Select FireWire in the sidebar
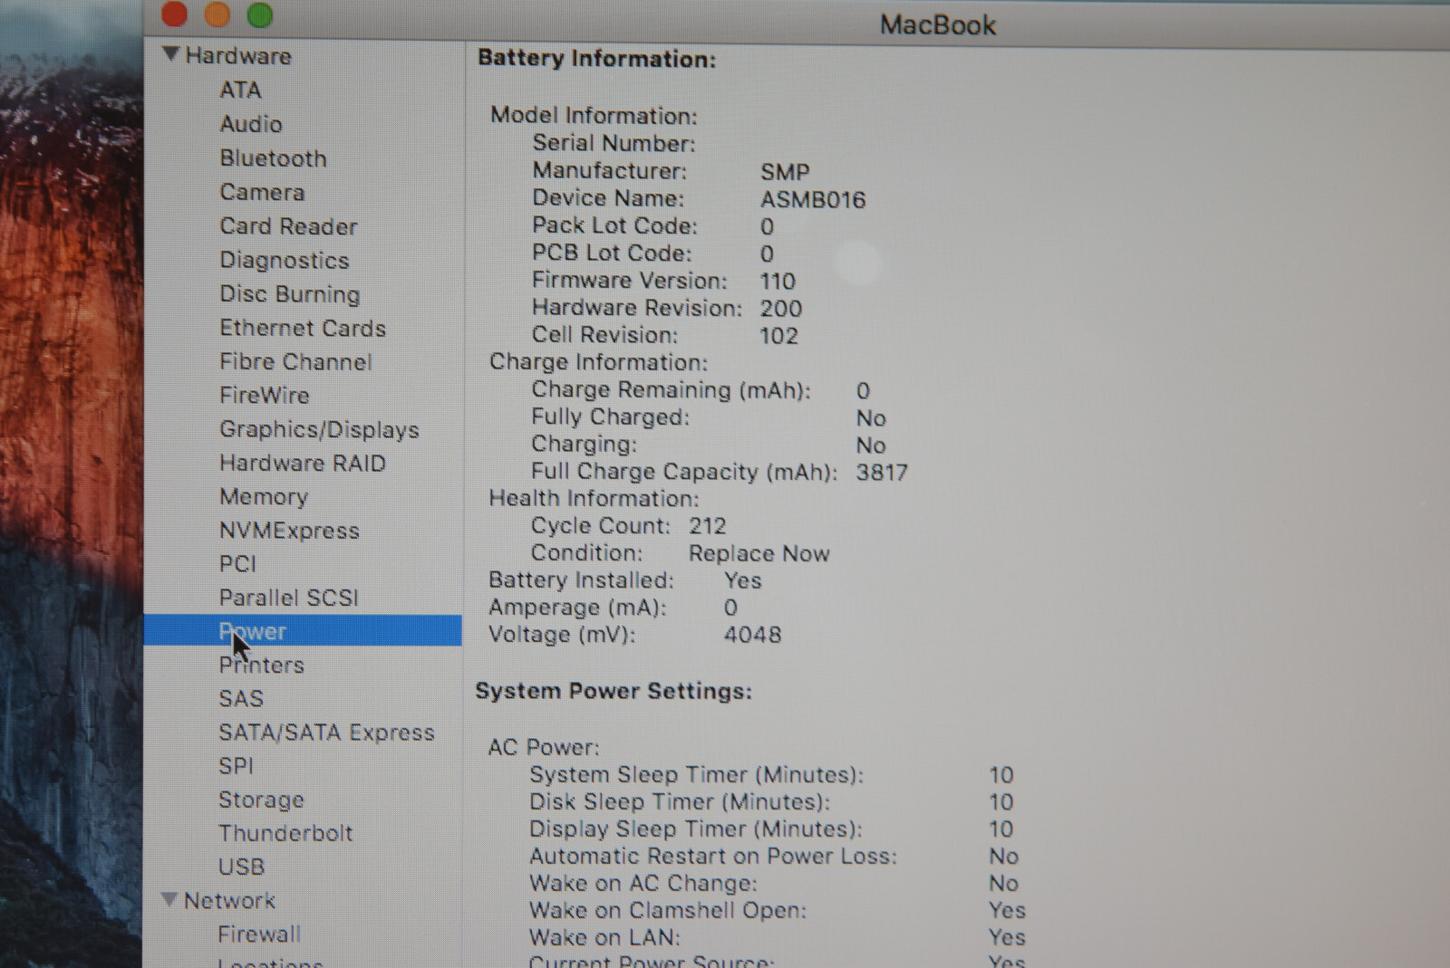The image size is (1450, 968). click(264, 396)
